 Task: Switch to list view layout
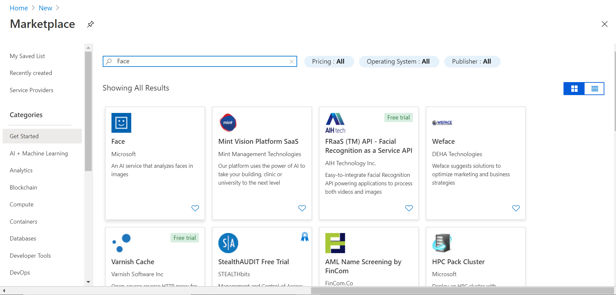tap(594, 89)
